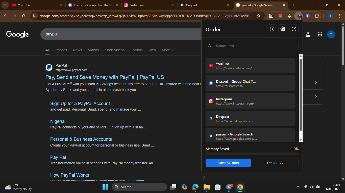Click the Instagram favicon in Orrder list
This screenshot has height=193, width=345.
211,101
